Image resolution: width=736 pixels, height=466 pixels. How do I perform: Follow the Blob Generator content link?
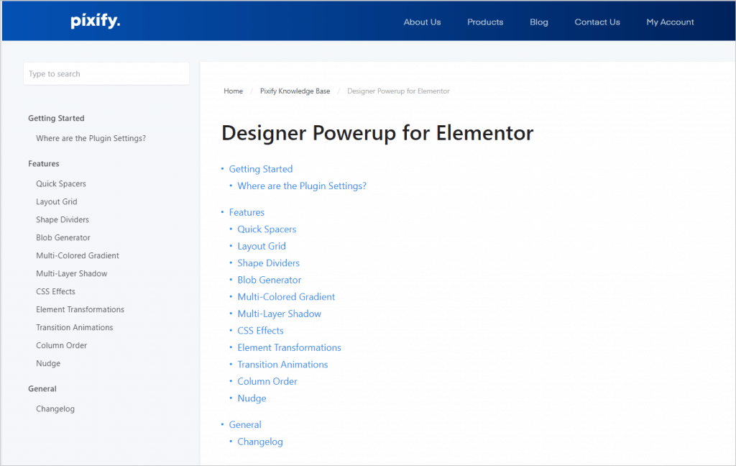[270, 280]
